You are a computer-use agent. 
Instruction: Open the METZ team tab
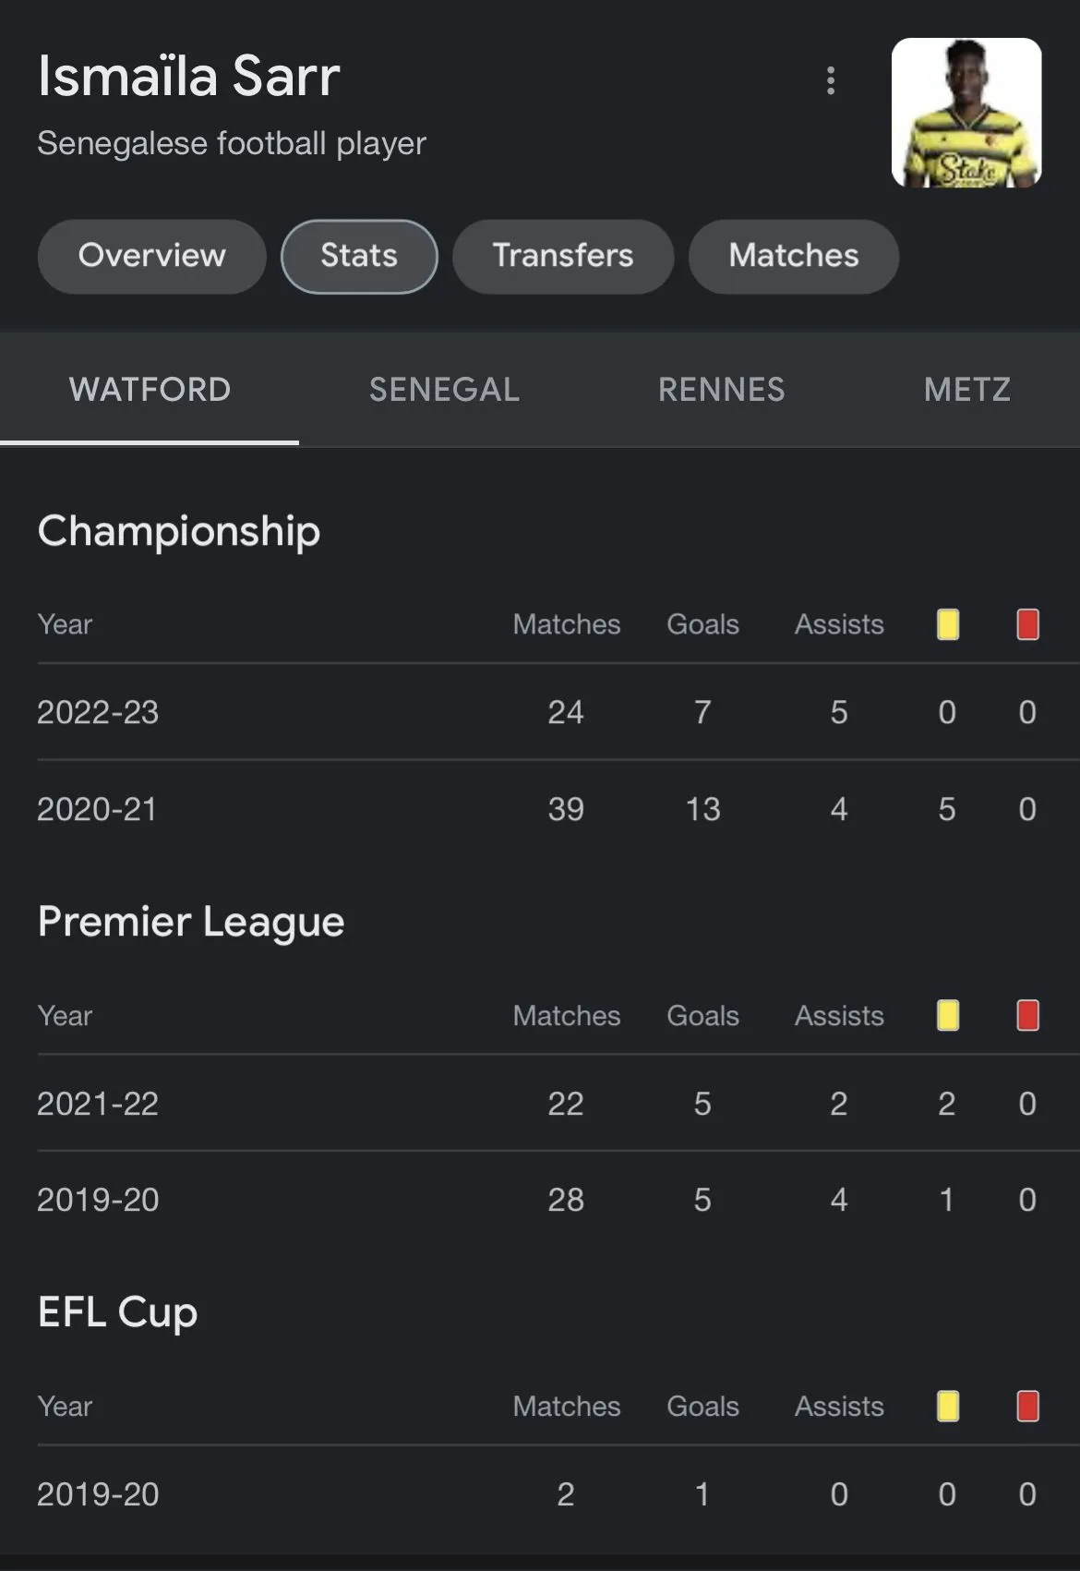tap(966, 390)
